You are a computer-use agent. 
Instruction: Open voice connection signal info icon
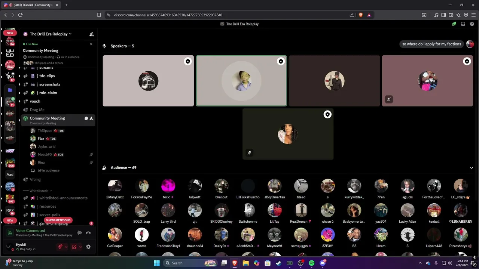10,233
